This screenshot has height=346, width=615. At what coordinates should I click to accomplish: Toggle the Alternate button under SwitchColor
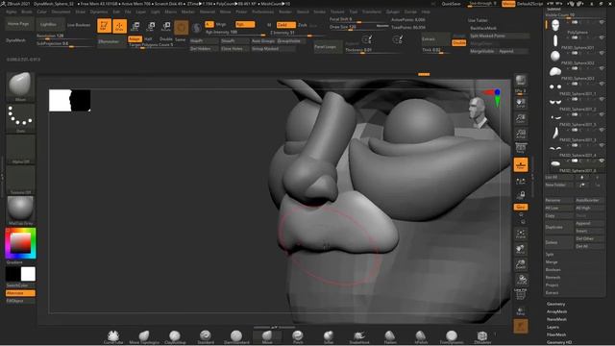[20, 293]
